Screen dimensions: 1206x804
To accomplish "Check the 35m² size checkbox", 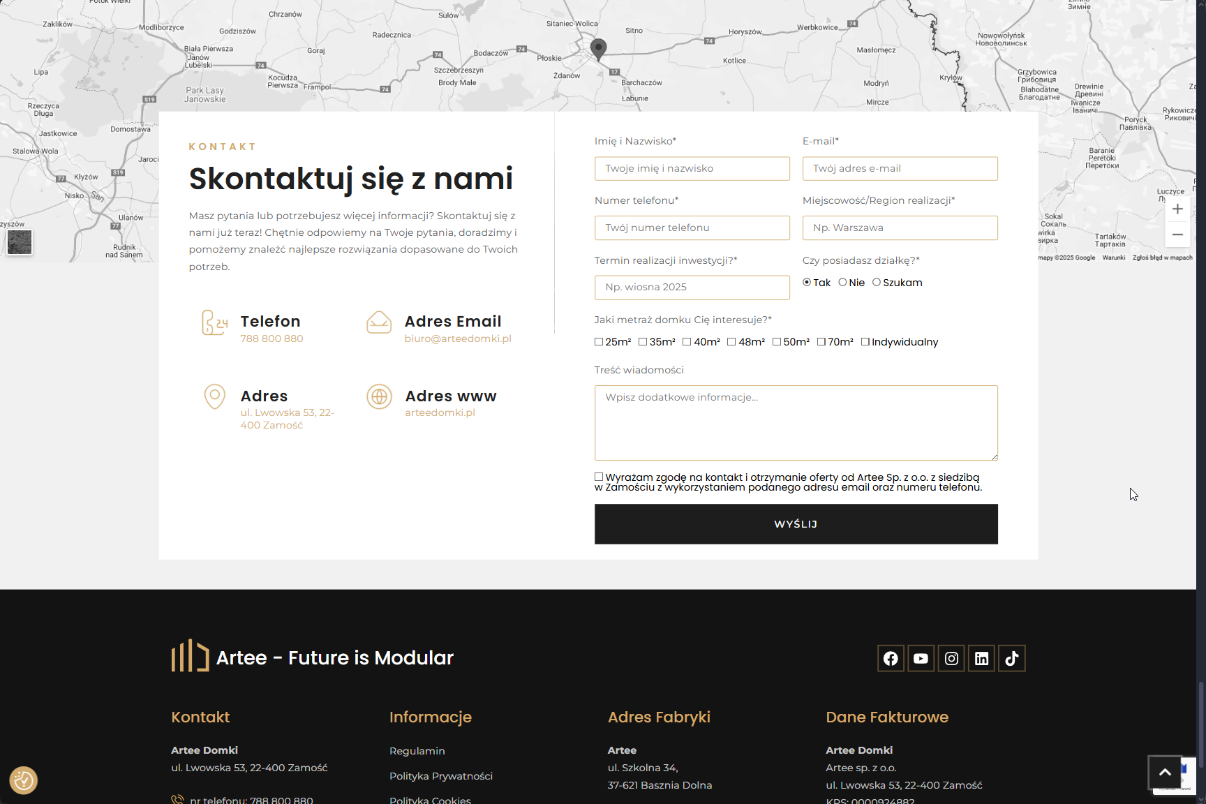I will (643, 342).
